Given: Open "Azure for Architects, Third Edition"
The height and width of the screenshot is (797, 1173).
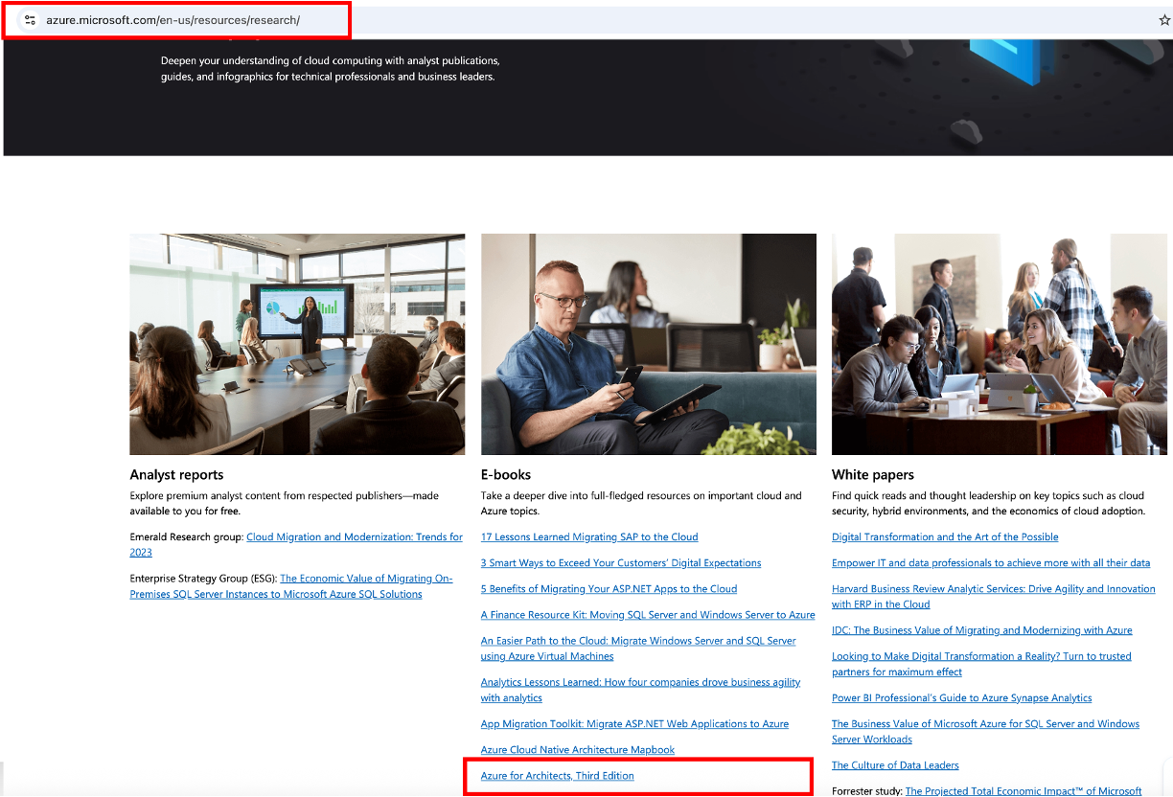Looking at the screenshot, I should (556, 775).
